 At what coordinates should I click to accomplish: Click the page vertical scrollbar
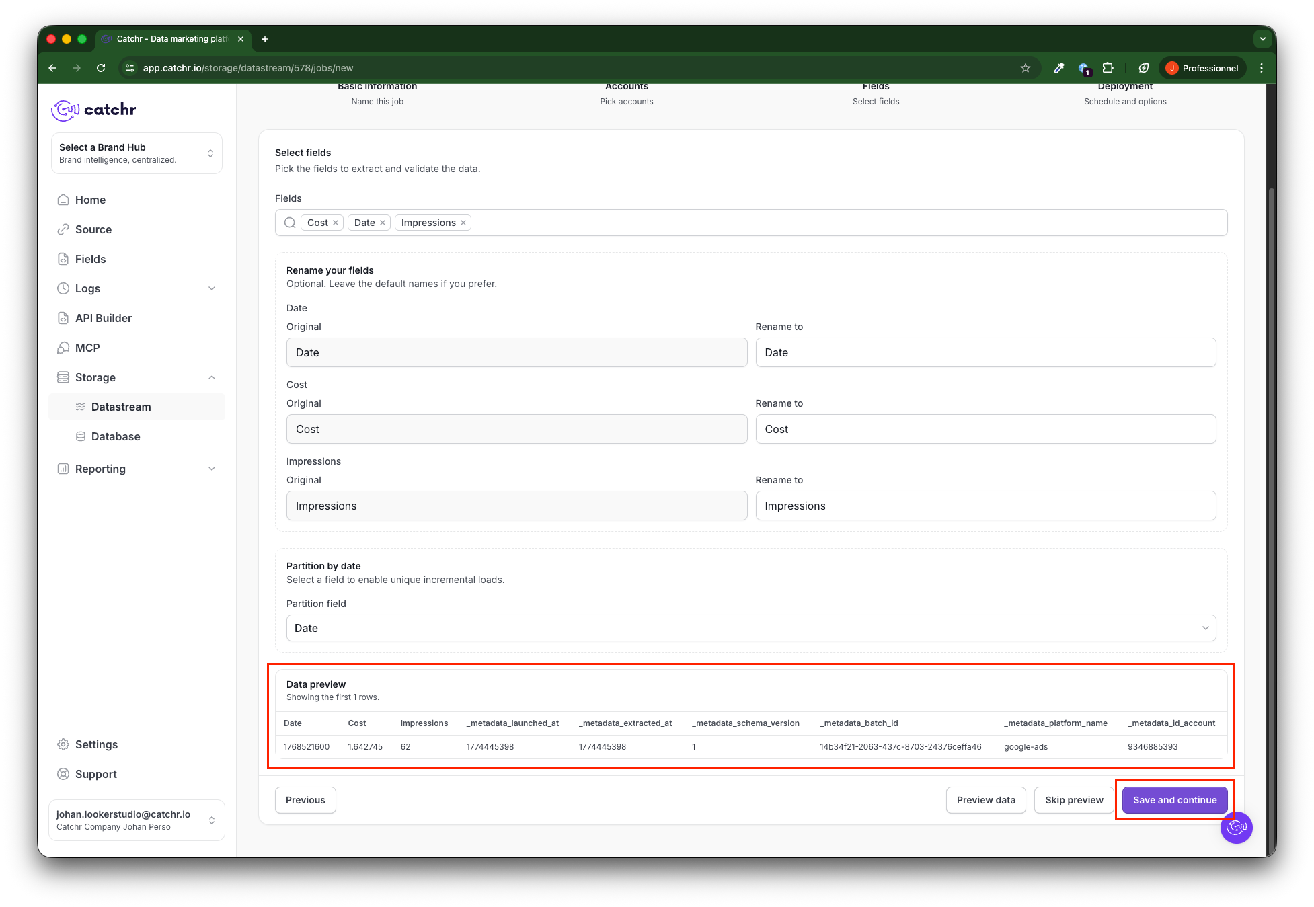tap(1270, 471)
